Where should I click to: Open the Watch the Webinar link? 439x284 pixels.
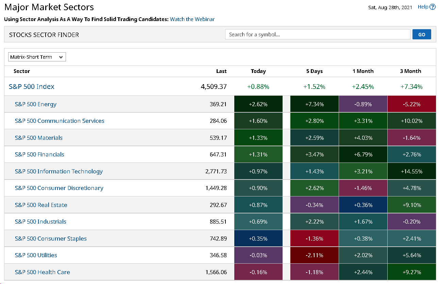(192, 19)
